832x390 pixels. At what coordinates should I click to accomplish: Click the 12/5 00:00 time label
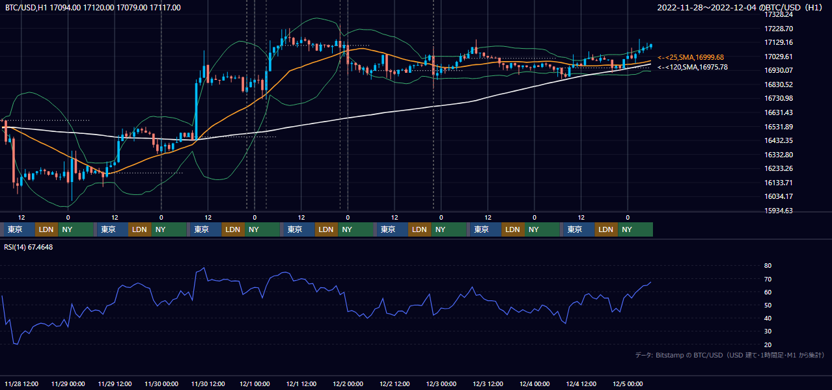628,383
